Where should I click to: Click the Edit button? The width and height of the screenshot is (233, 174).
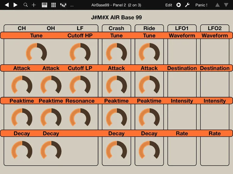pyautogui.click(x=169, y=5)
